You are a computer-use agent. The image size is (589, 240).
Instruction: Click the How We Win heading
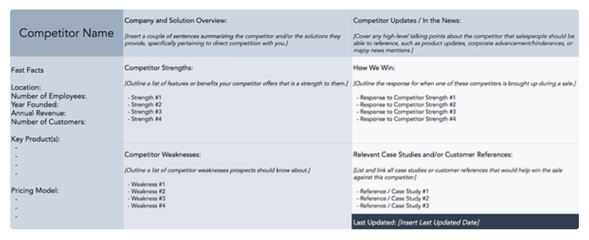click(374, 68)
